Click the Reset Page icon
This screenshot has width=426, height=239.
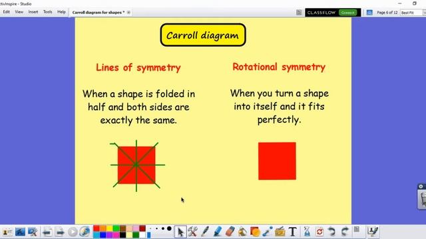[x=319, y=232]
